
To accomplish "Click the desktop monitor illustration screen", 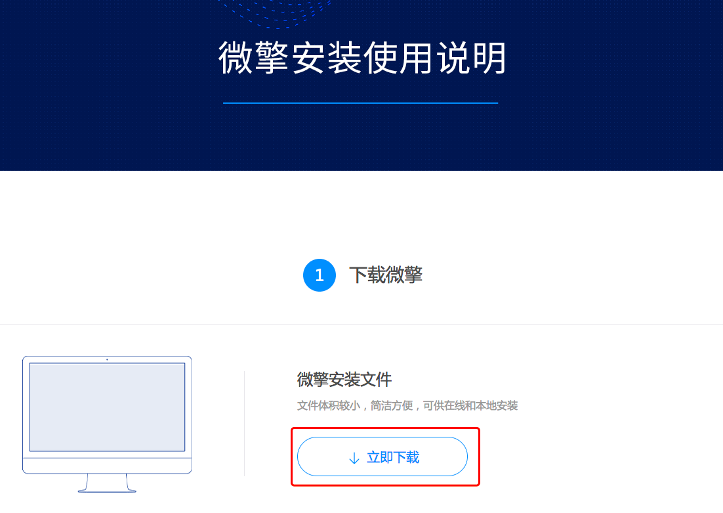I will click(107, 407).
